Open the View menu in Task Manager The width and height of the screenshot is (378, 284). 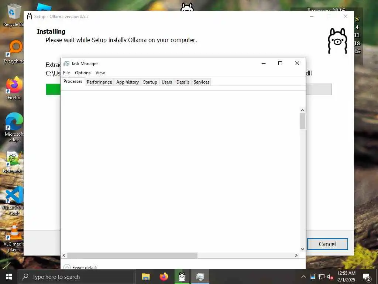pos(100,73)
